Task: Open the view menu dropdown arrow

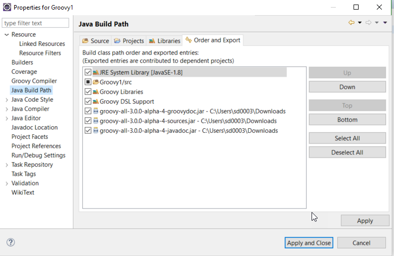Action: [x=385, y=23]
